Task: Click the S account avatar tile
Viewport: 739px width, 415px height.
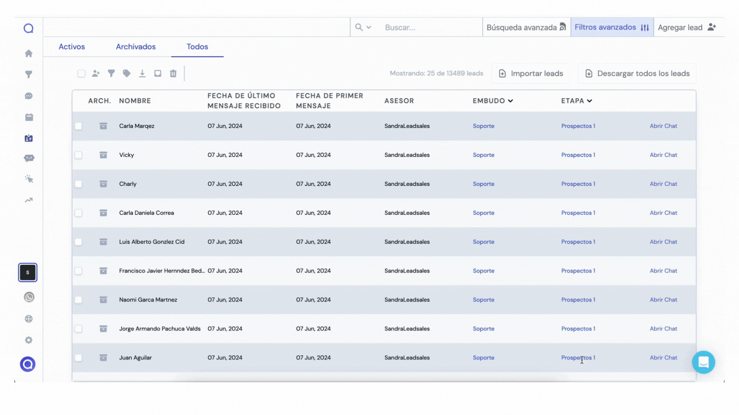Action: 28,272
